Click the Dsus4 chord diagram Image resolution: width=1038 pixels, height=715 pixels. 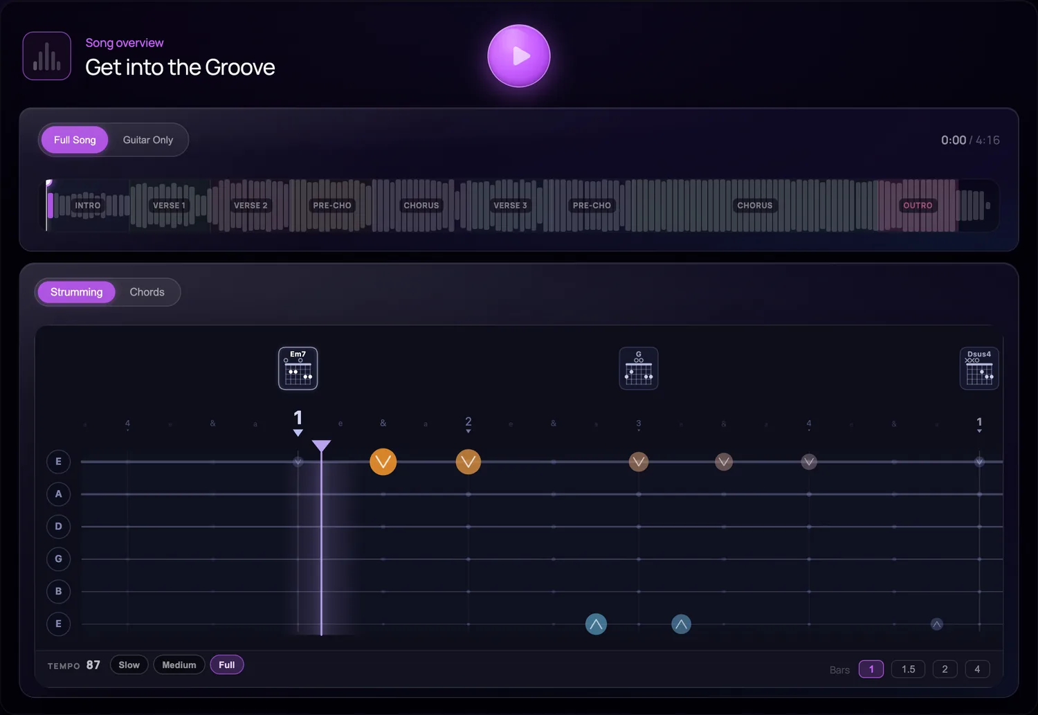[x=979, y=368]
